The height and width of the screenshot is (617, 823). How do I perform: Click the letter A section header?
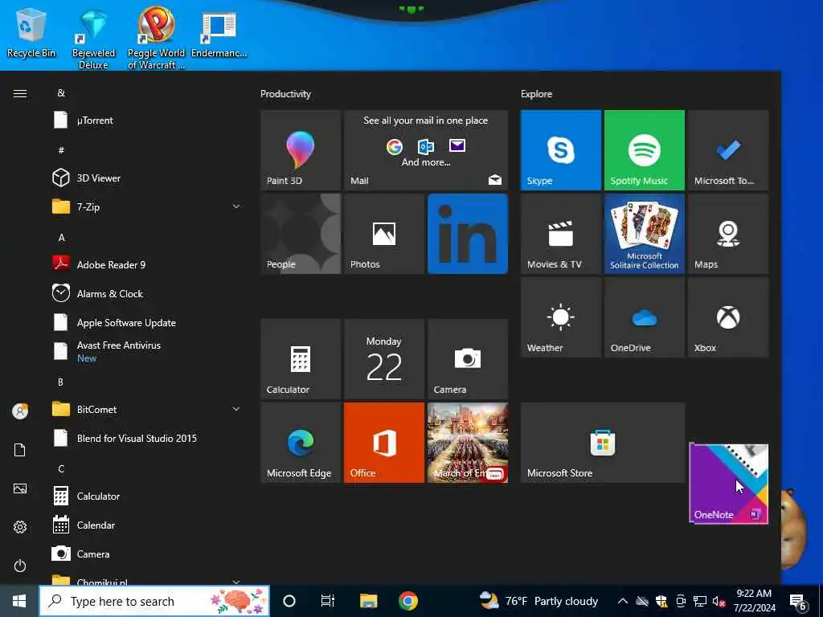[x=61, y=238]
